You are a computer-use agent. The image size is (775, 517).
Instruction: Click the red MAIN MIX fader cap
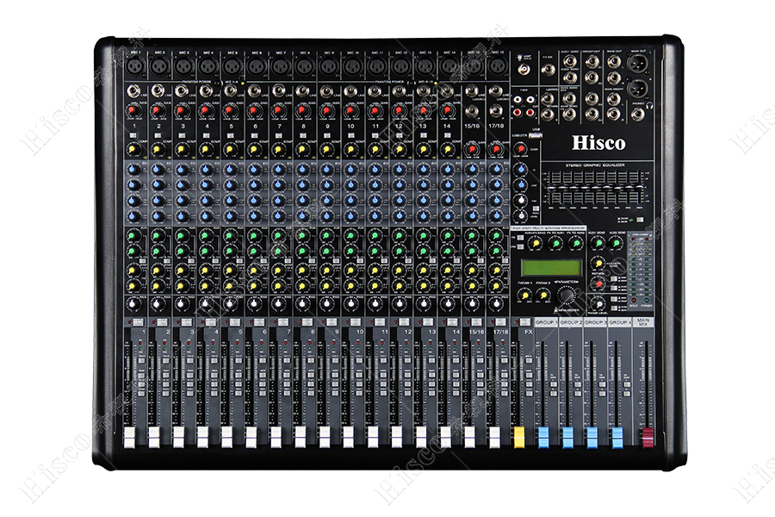(645, 438)
